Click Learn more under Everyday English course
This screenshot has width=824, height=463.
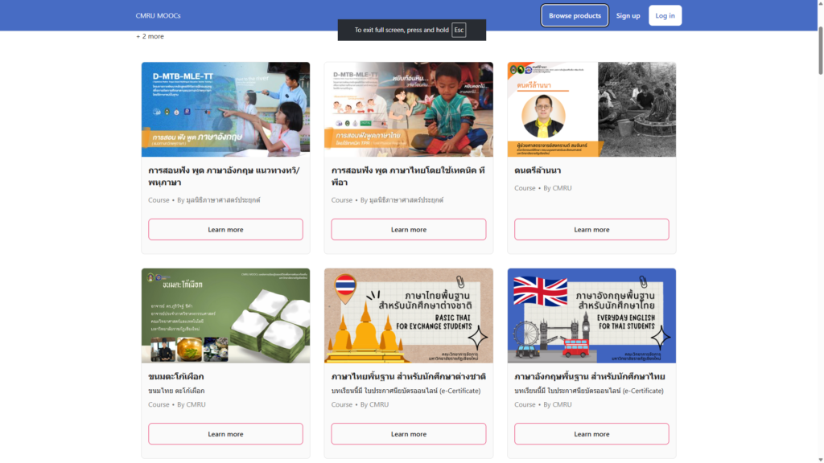(x=591, y=434)
